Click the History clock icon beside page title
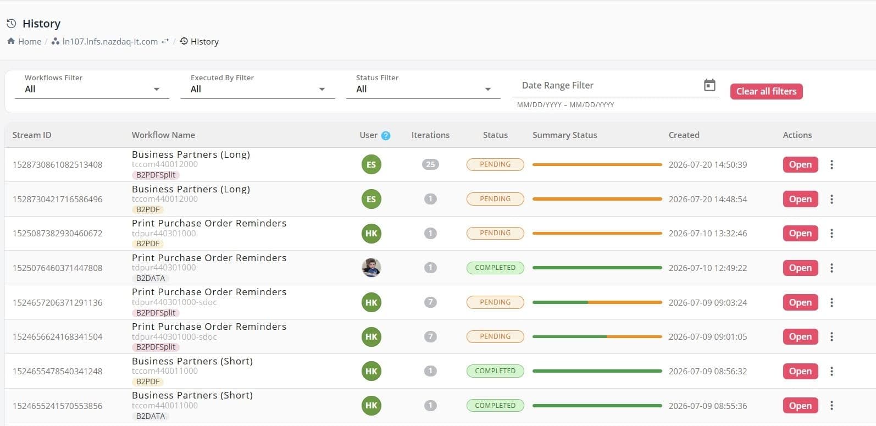Viewport: 876px width, 426px height. [11, 24]
